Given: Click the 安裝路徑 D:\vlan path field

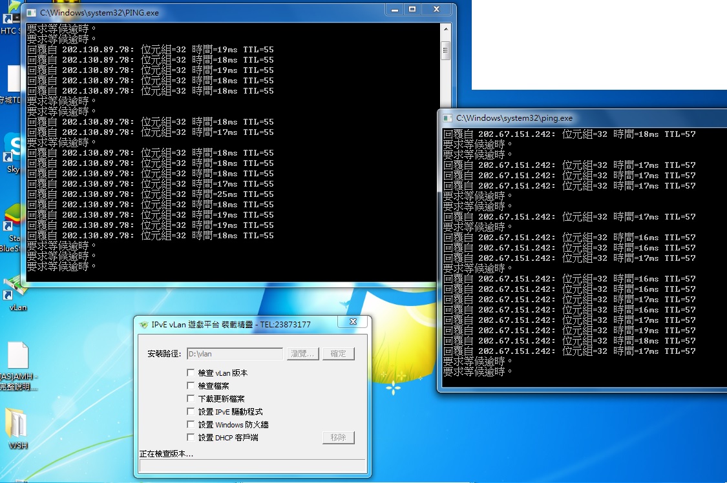Looking at the screenshot, I should click(234, 354).
